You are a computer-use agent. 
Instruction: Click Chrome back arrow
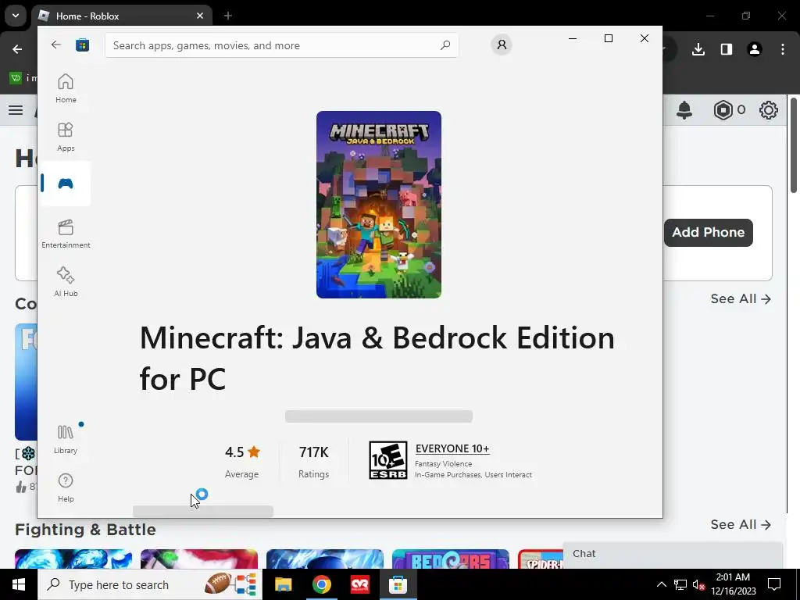17,49
